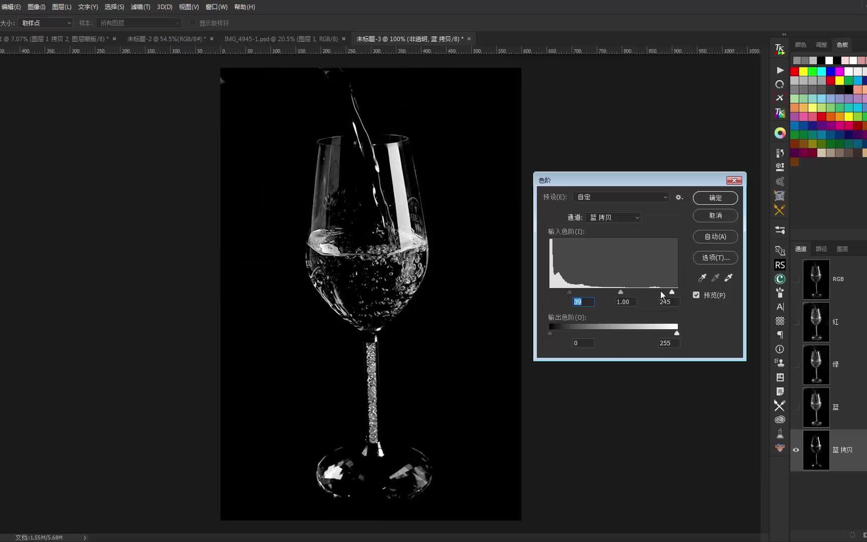Click the output level field 255
The height and width of the screenshot is (542, 867).
pyautogui.click(x=669, y=343)
